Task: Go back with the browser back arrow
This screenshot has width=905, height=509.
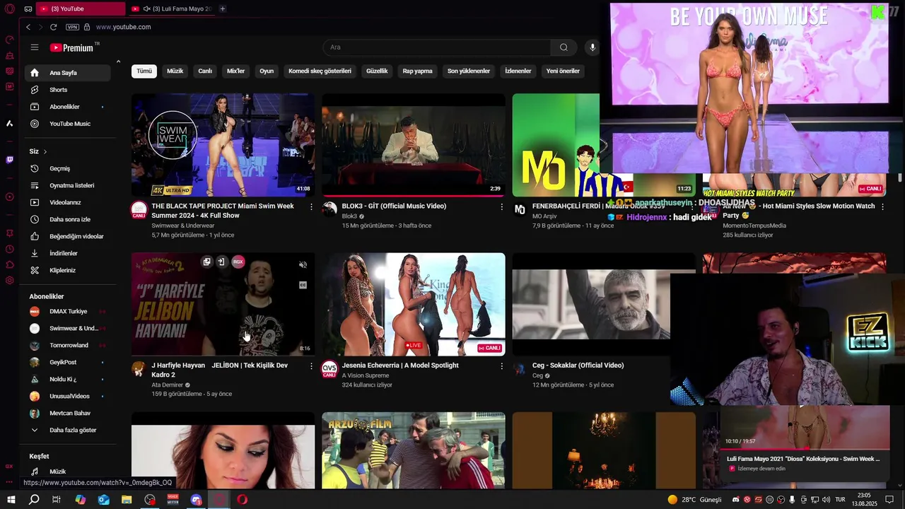Action: click(28, 27)
